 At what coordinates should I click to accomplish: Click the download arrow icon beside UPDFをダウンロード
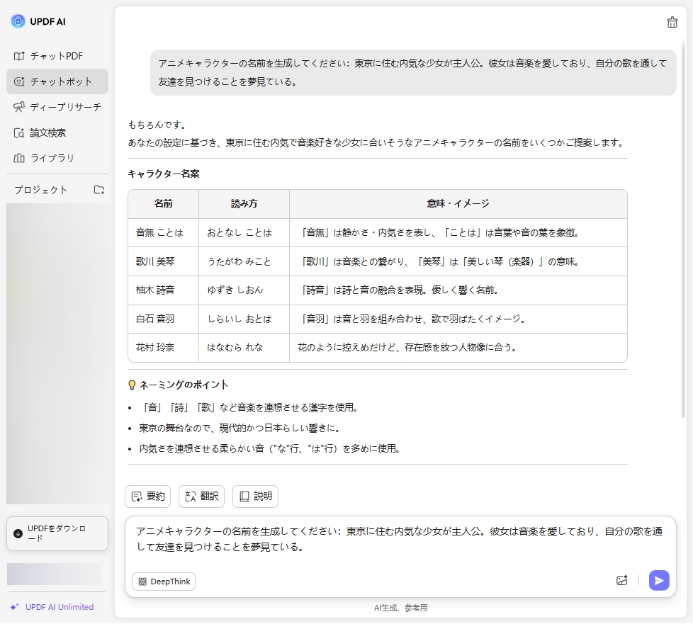click(18, 533)
